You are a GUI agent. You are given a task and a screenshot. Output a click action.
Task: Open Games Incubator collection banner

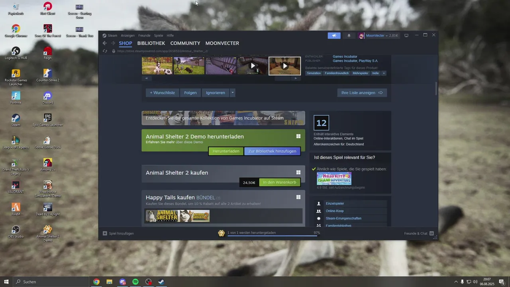(x=223, y=118)
